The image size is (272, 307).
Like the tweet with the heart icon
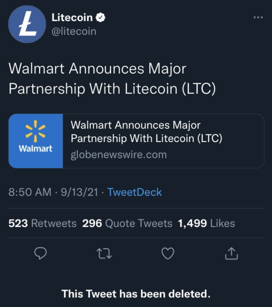(168, 253)
